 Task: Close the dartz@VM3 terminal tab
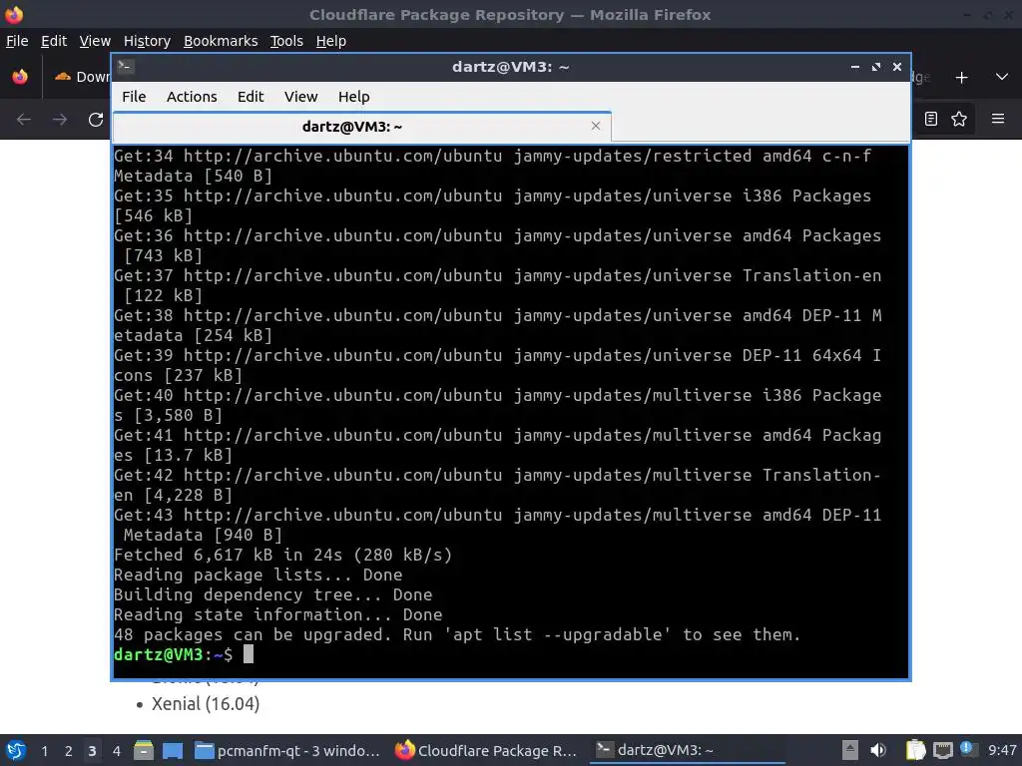[x=596, y=126]
